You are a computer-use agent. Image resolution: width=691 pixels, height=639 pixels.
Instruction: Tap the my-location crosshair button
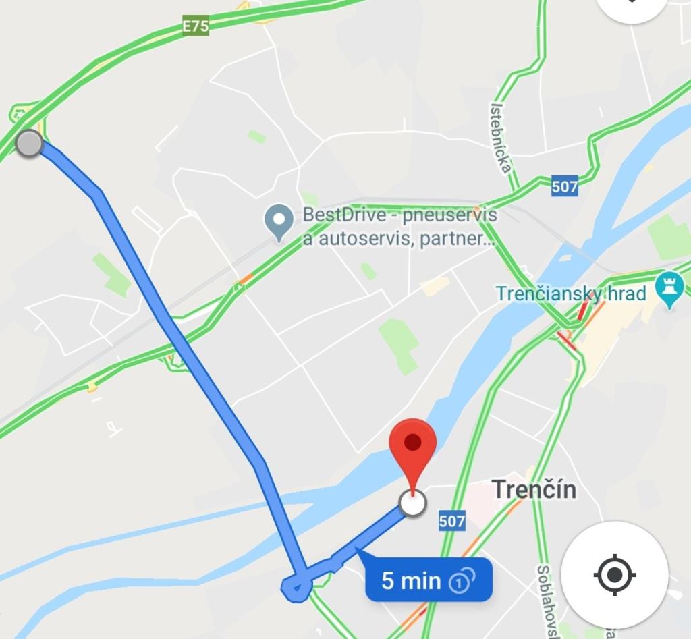pos(614,575)
